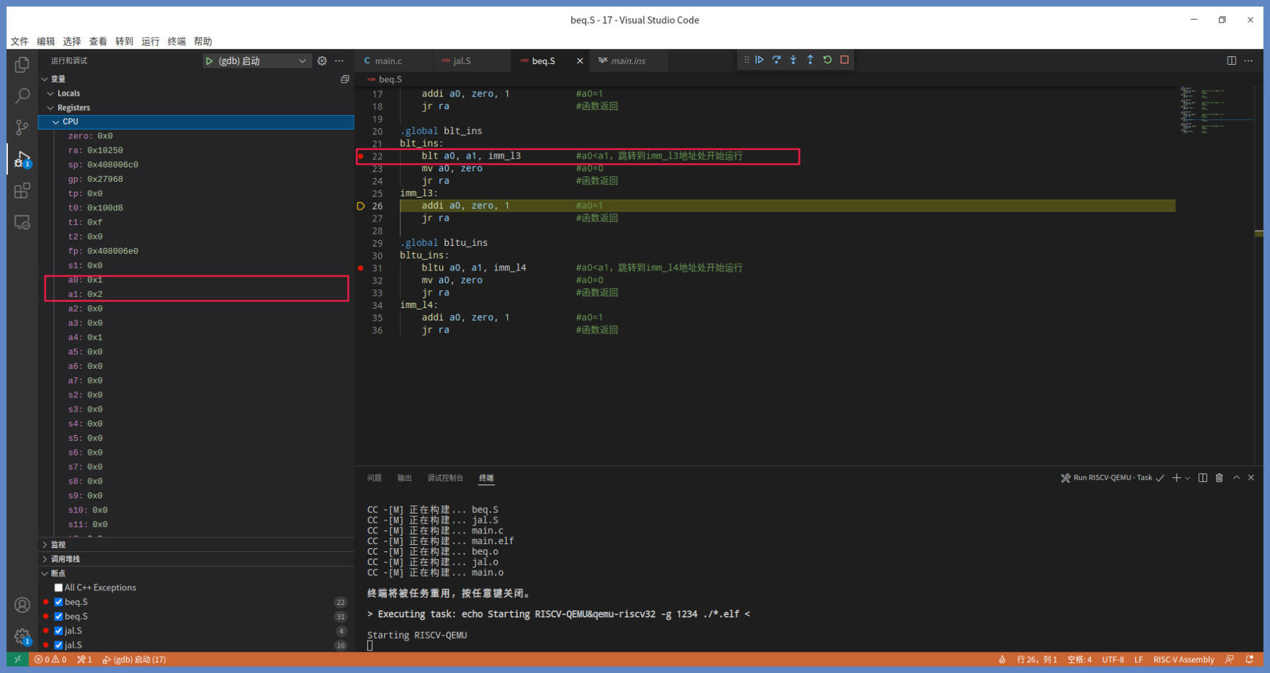Screen dimensions: 1270x673
Task: Collapse the CPU registers tree node
Action: pyautogui.click(x=56, y=122)
